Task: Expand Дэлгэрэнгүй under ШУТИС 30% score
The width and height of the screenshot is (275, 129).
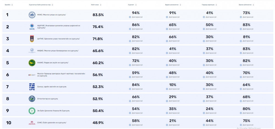Action: click(x=210, y=41)
